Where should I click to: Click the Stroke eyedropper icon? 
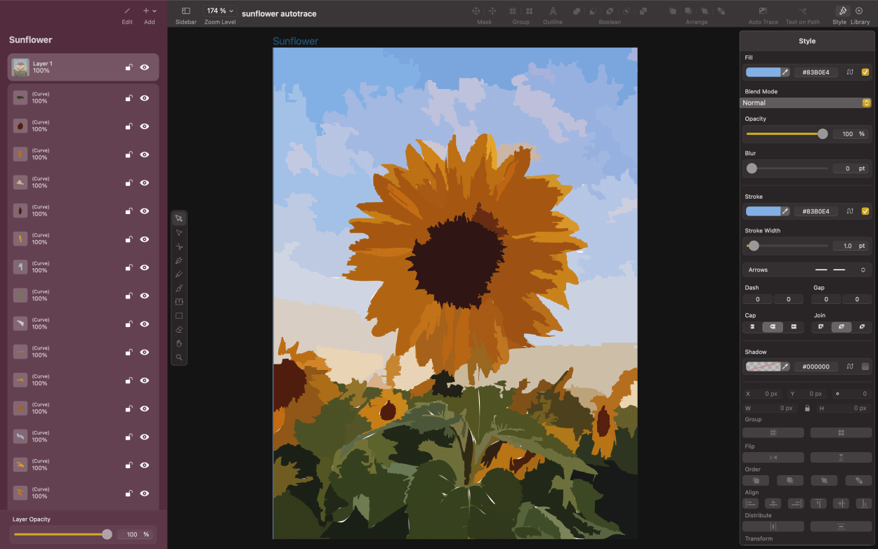click(x=786, y=211)
